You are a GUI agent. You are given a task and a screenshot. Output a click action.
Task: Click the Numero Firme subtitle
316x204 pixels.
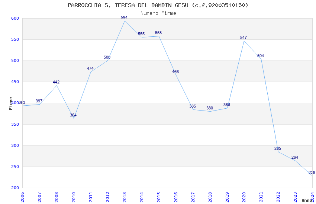coord(158,13)
